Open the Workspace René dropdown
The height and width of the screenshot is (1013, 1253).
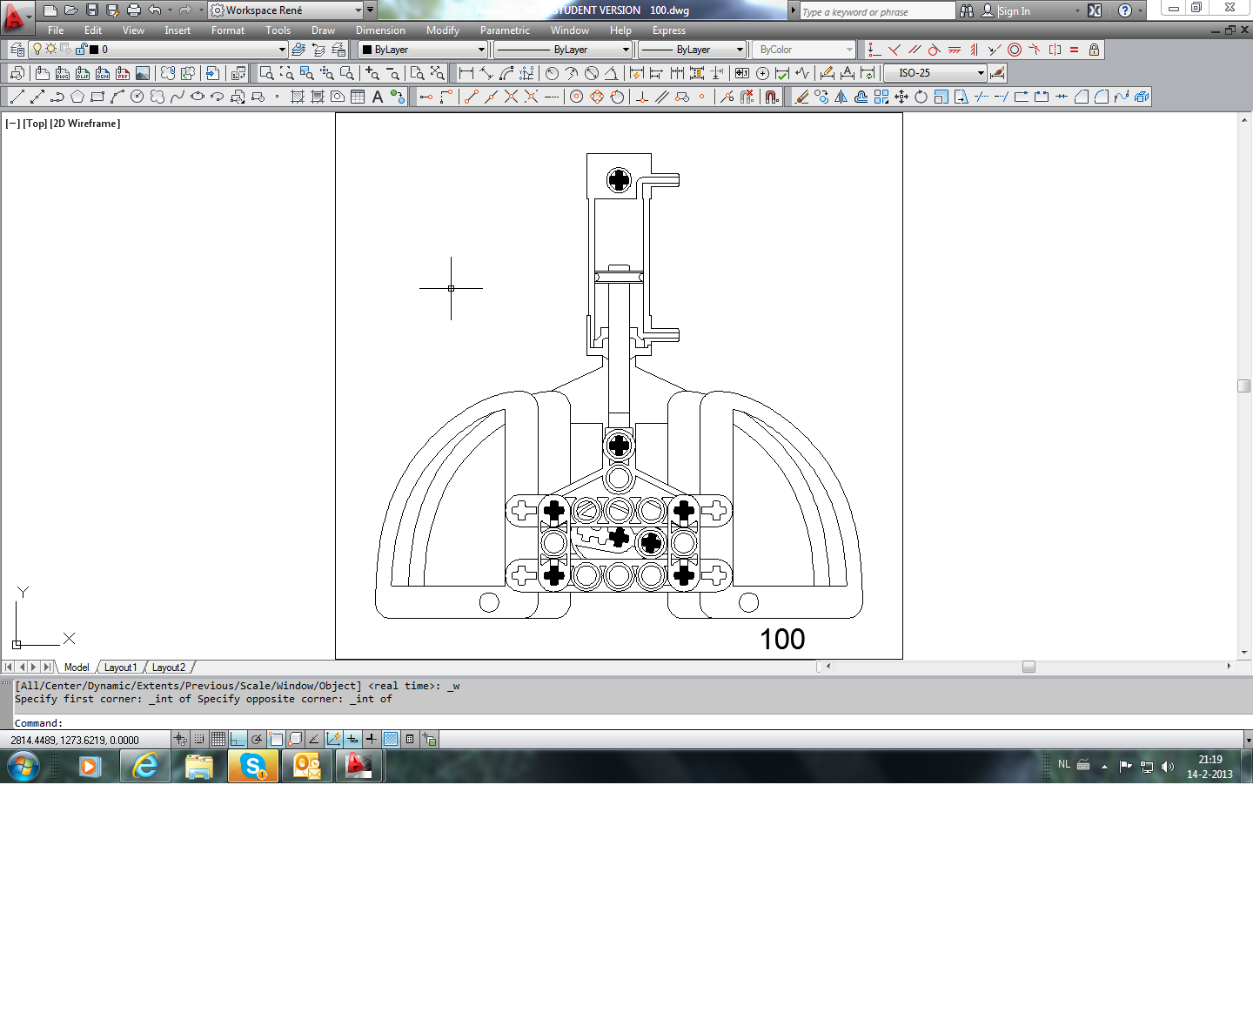(286, 10)
